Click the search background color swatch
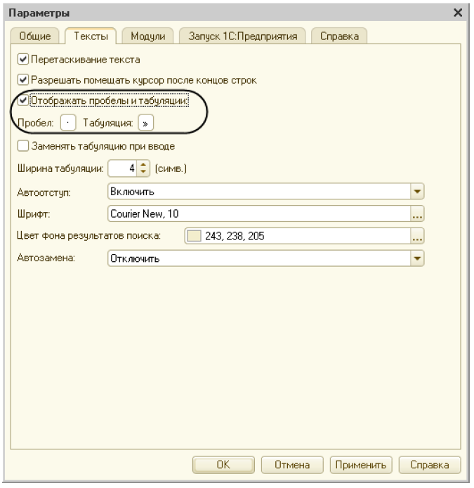Image resolution: width=474 pixels, height=488 pixels. [194, 236]
